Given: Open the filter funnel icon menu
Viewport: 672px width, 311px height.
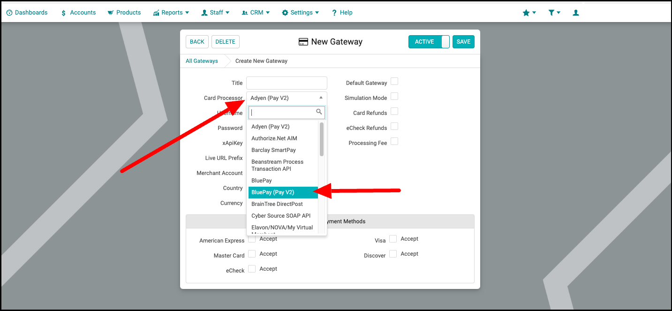Looking at the screenshot, I should pos(551,13).
